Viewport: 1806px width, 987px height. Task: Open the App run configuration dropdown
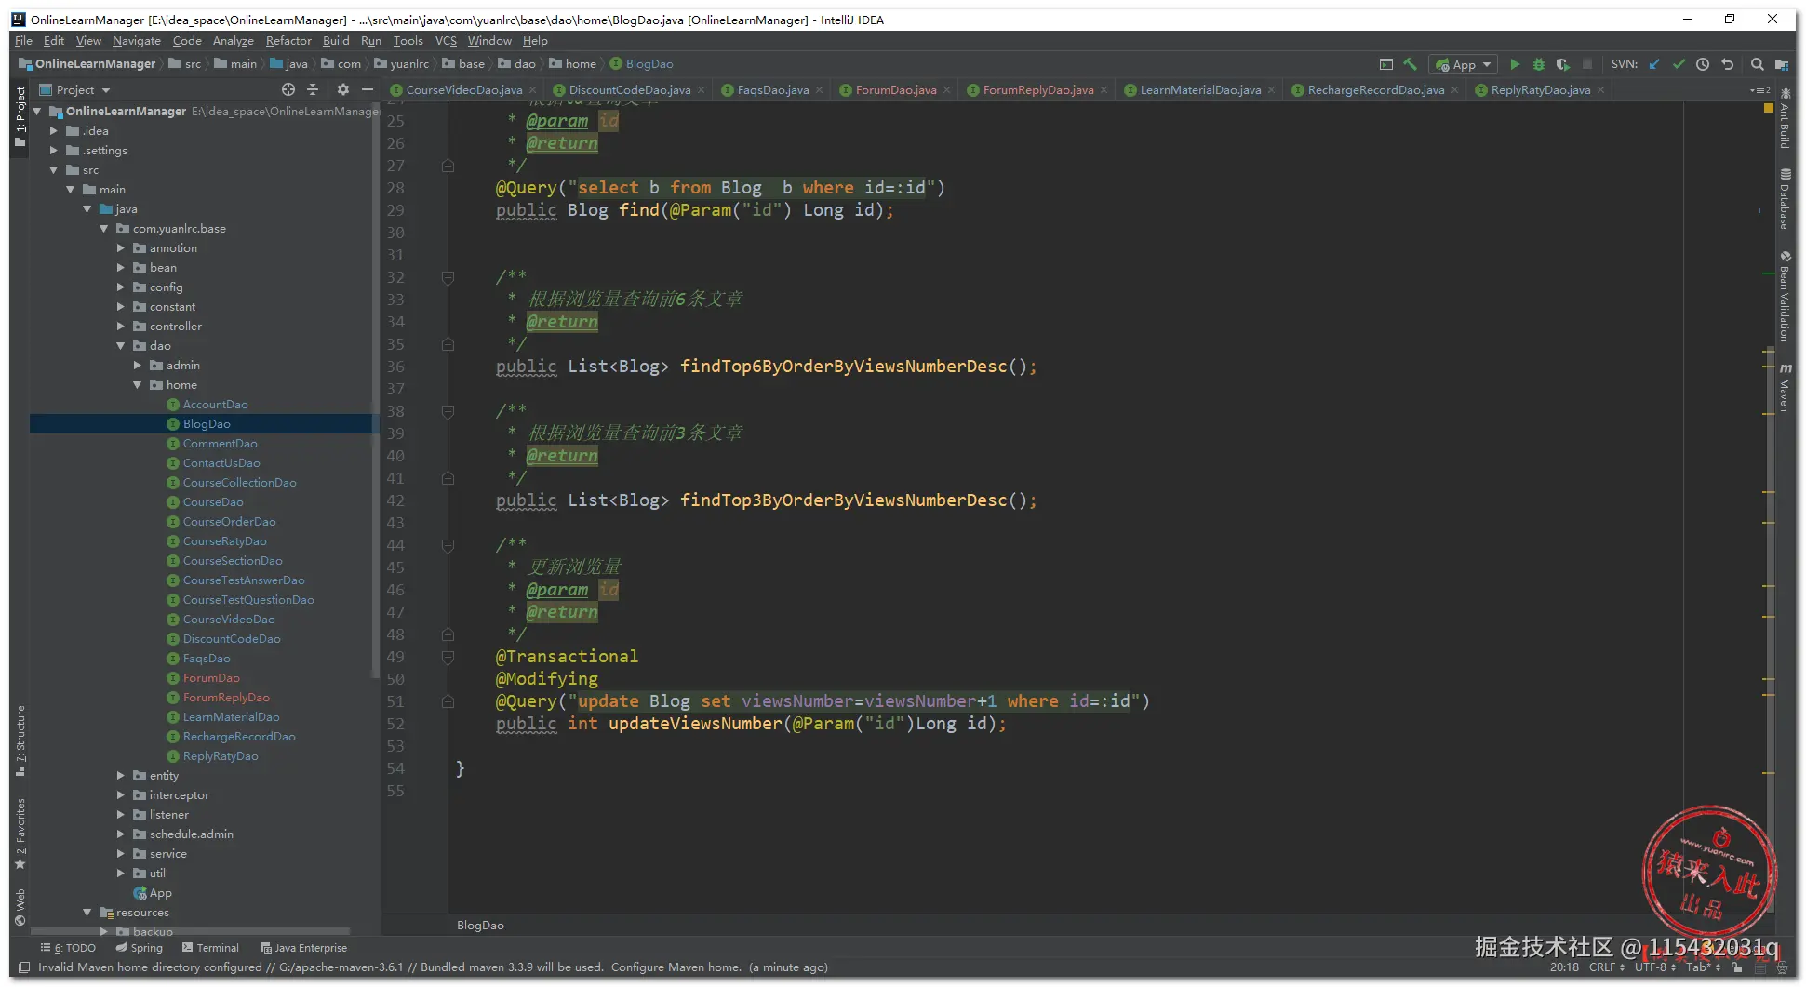[1464, 64]
